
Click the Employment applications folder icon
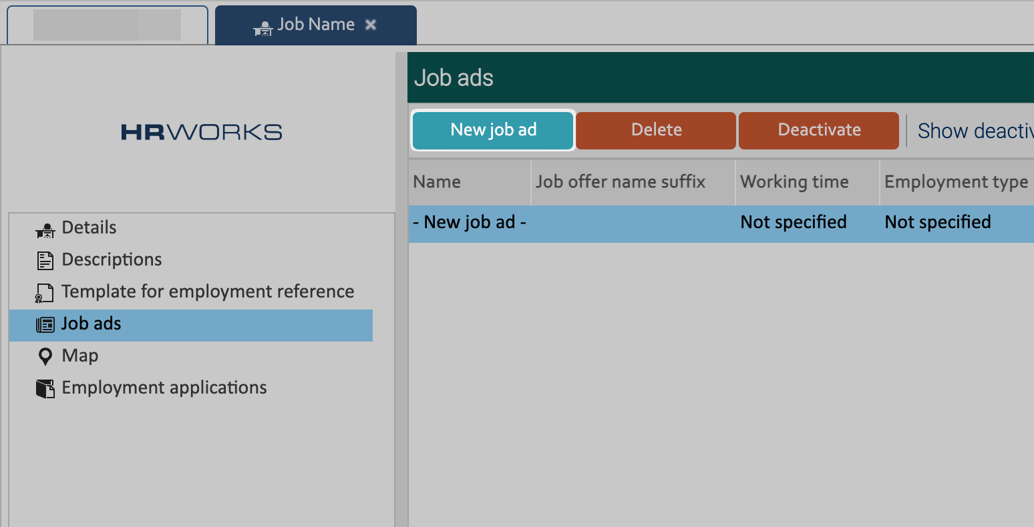[x=45, y=388]
